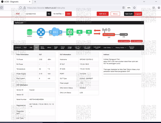Image resolution: width=161 pixels, height=123 pixels.
Task: Switch to the STB tab
Action: coord(31,48)
